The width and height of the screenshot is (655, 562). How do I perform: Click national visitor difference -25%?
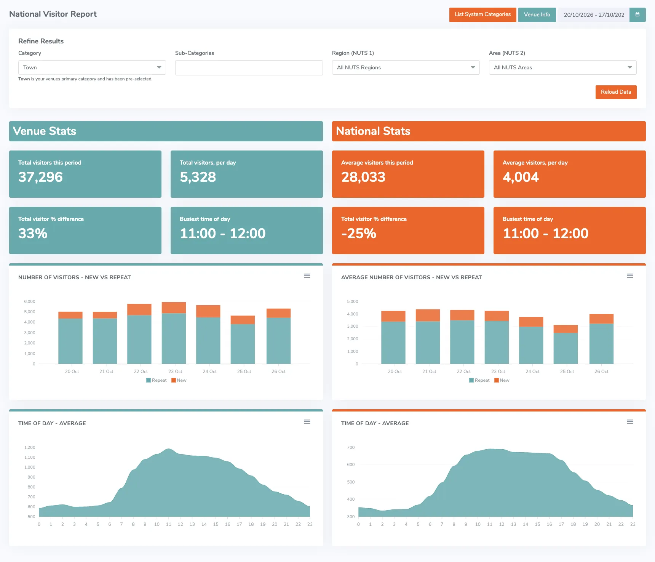click(408, 231)
